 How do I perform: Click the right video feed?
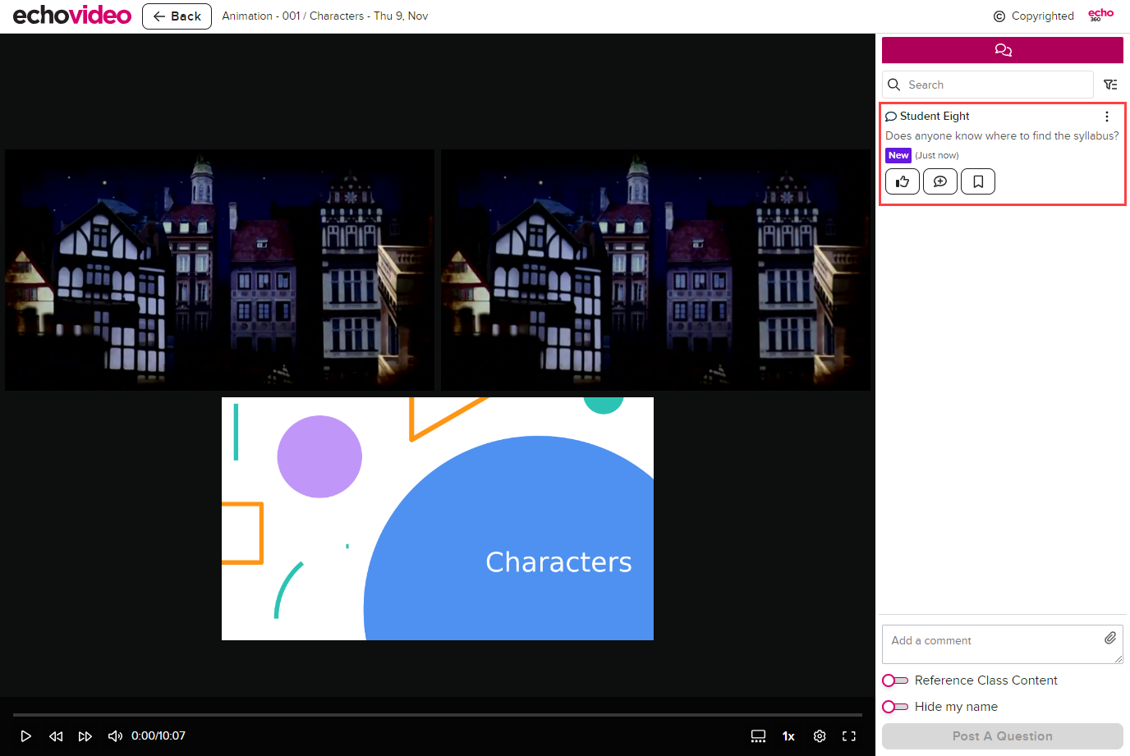click(x=655, y=270)
